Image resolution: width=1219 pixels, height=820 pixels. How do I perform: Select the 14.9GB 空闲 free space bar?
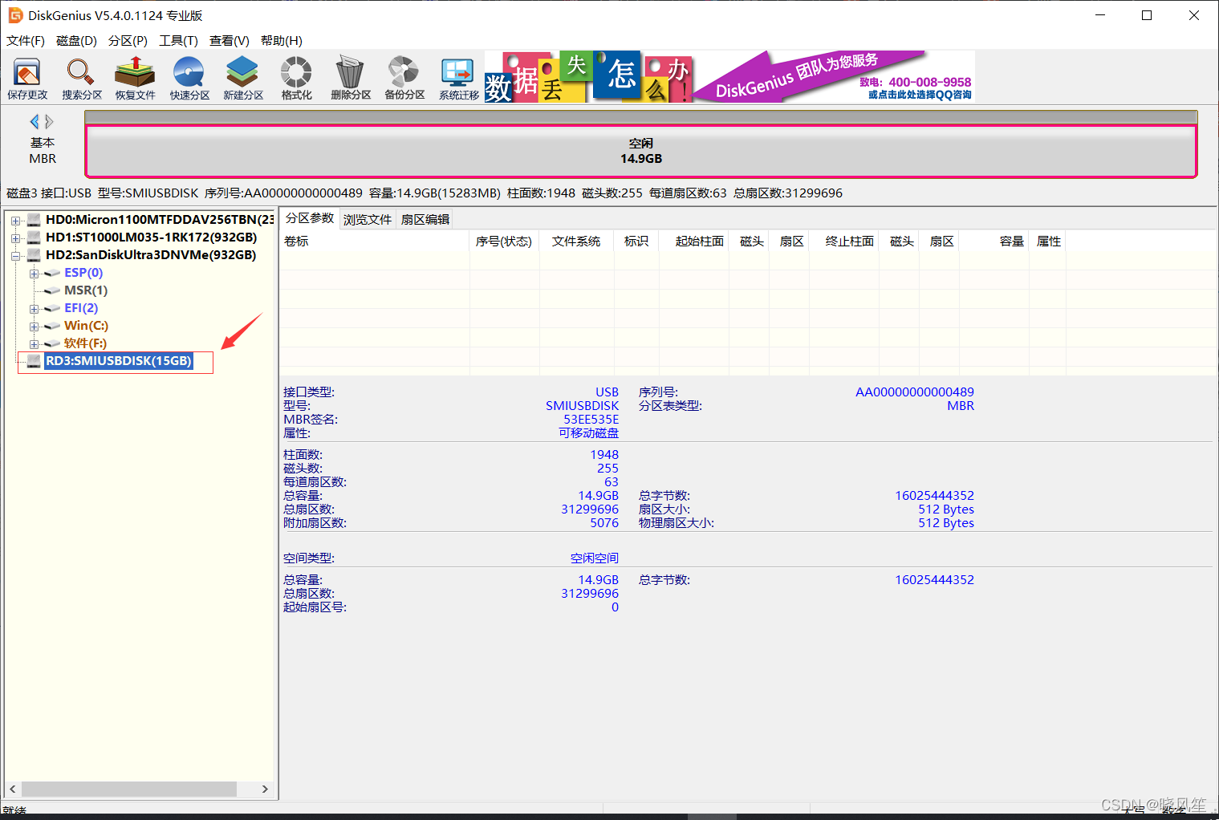point(640,151)
